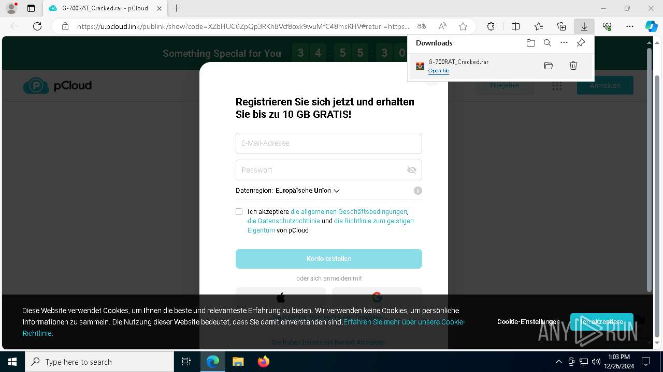This screenshot has height=372, width=663.
Task: Toggle split screen view icon
Action: [x=515, y=26]
